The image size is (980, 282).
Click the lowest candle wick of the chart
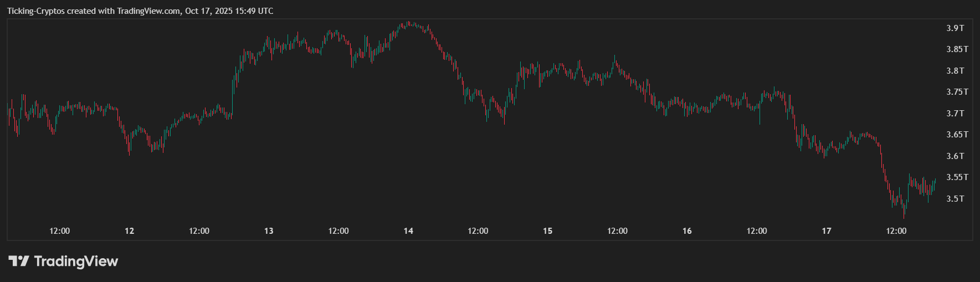pos(904,217)
